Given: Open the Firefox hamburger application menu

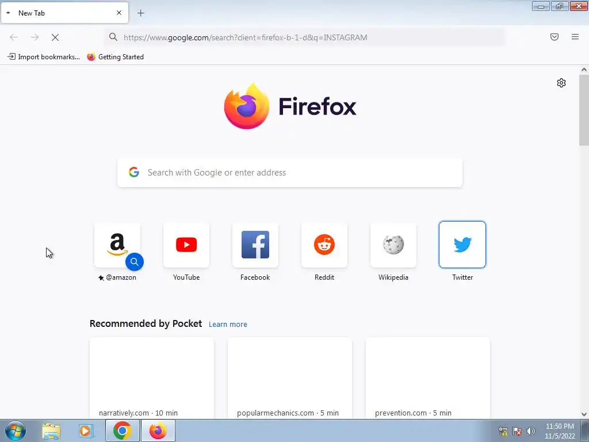Looking at the screenshot, I should (x=575, y=37).
